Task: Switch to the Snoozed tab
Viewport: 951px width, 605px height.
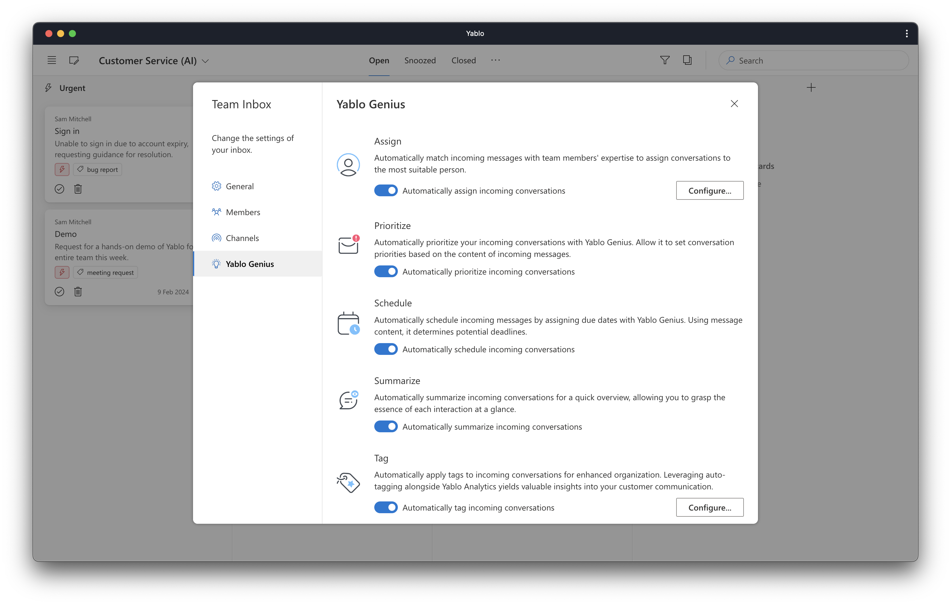Action: [420, 60]
